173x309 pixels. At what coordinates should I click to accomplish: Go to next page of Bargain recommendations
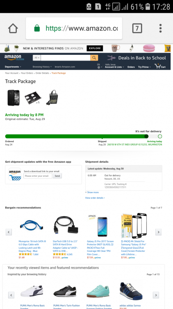click(159, 232)
